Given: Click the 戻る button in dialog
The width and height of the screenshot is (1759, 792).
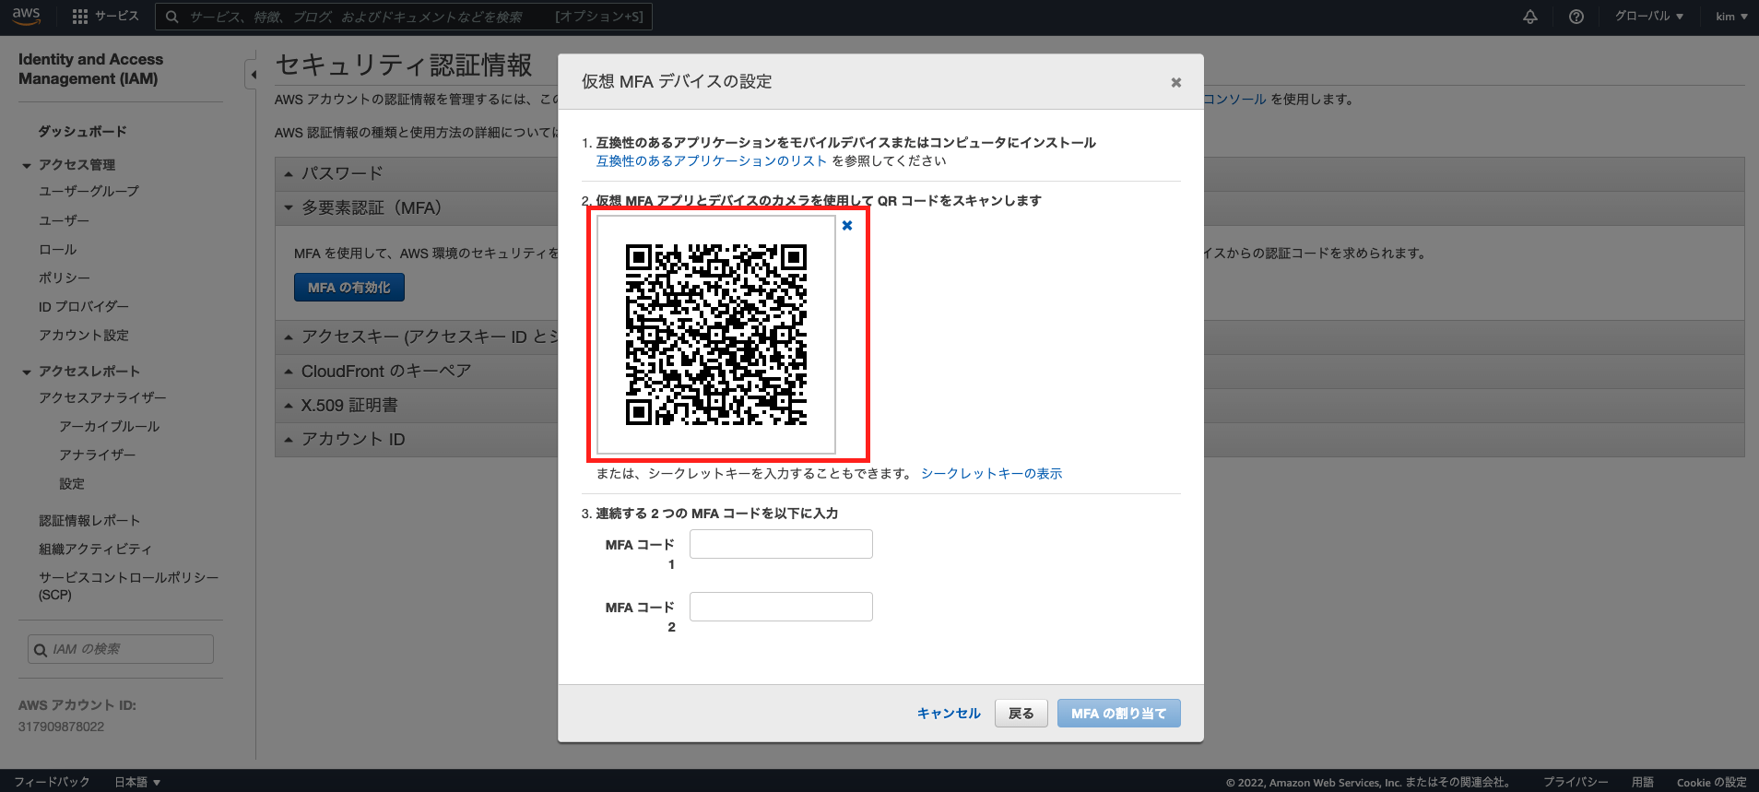Looking at the screenshot, I should coord(1021,714).
